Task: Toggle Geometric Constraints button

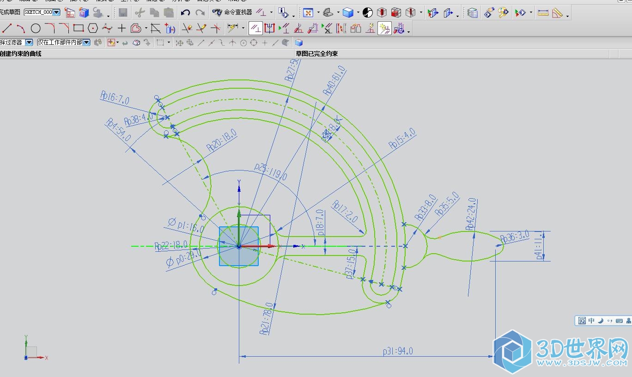Action: coord(255,28)
